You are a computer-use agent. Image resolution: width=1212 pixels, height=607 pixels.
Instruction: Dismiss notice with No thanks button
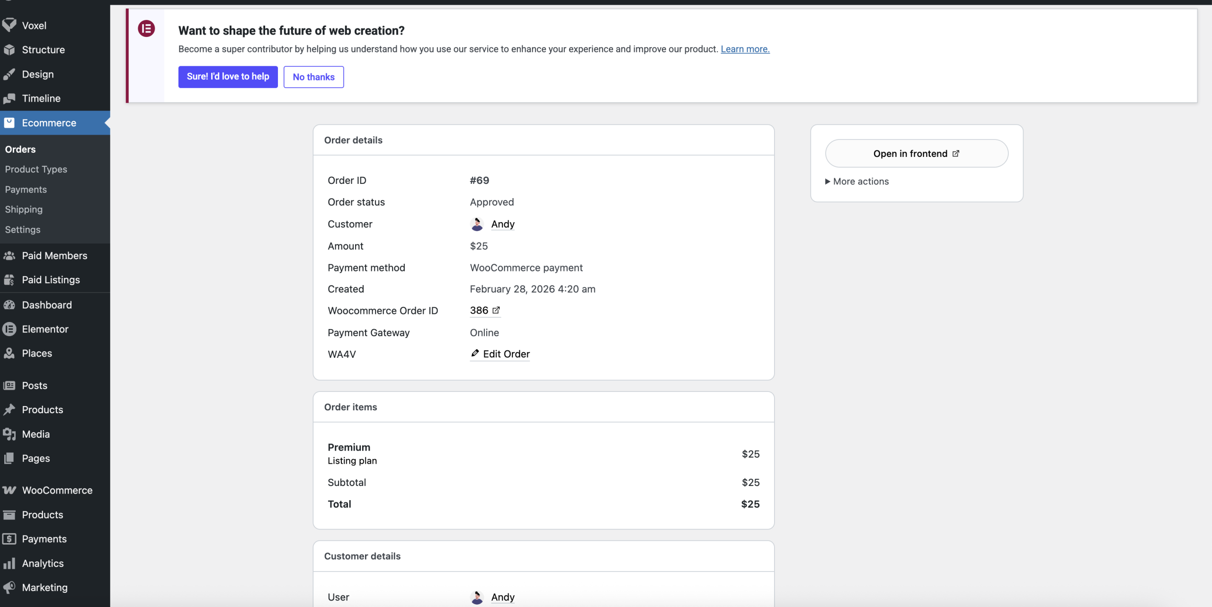(313, 77)
